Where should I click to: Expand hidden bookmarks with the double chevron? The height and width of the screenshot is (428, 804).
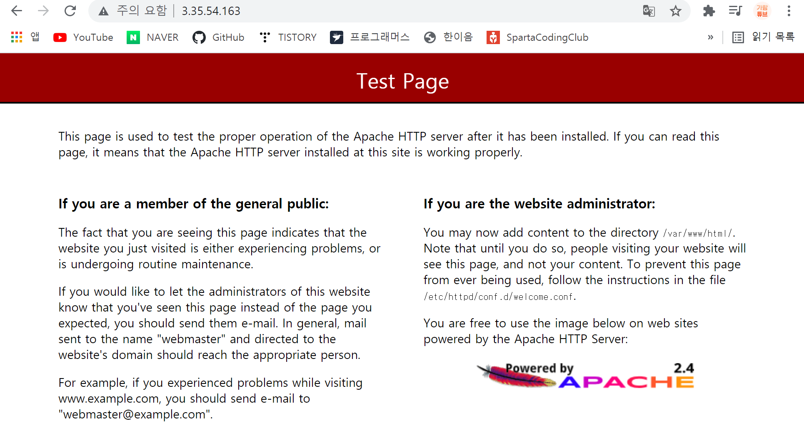click(711, 37)
